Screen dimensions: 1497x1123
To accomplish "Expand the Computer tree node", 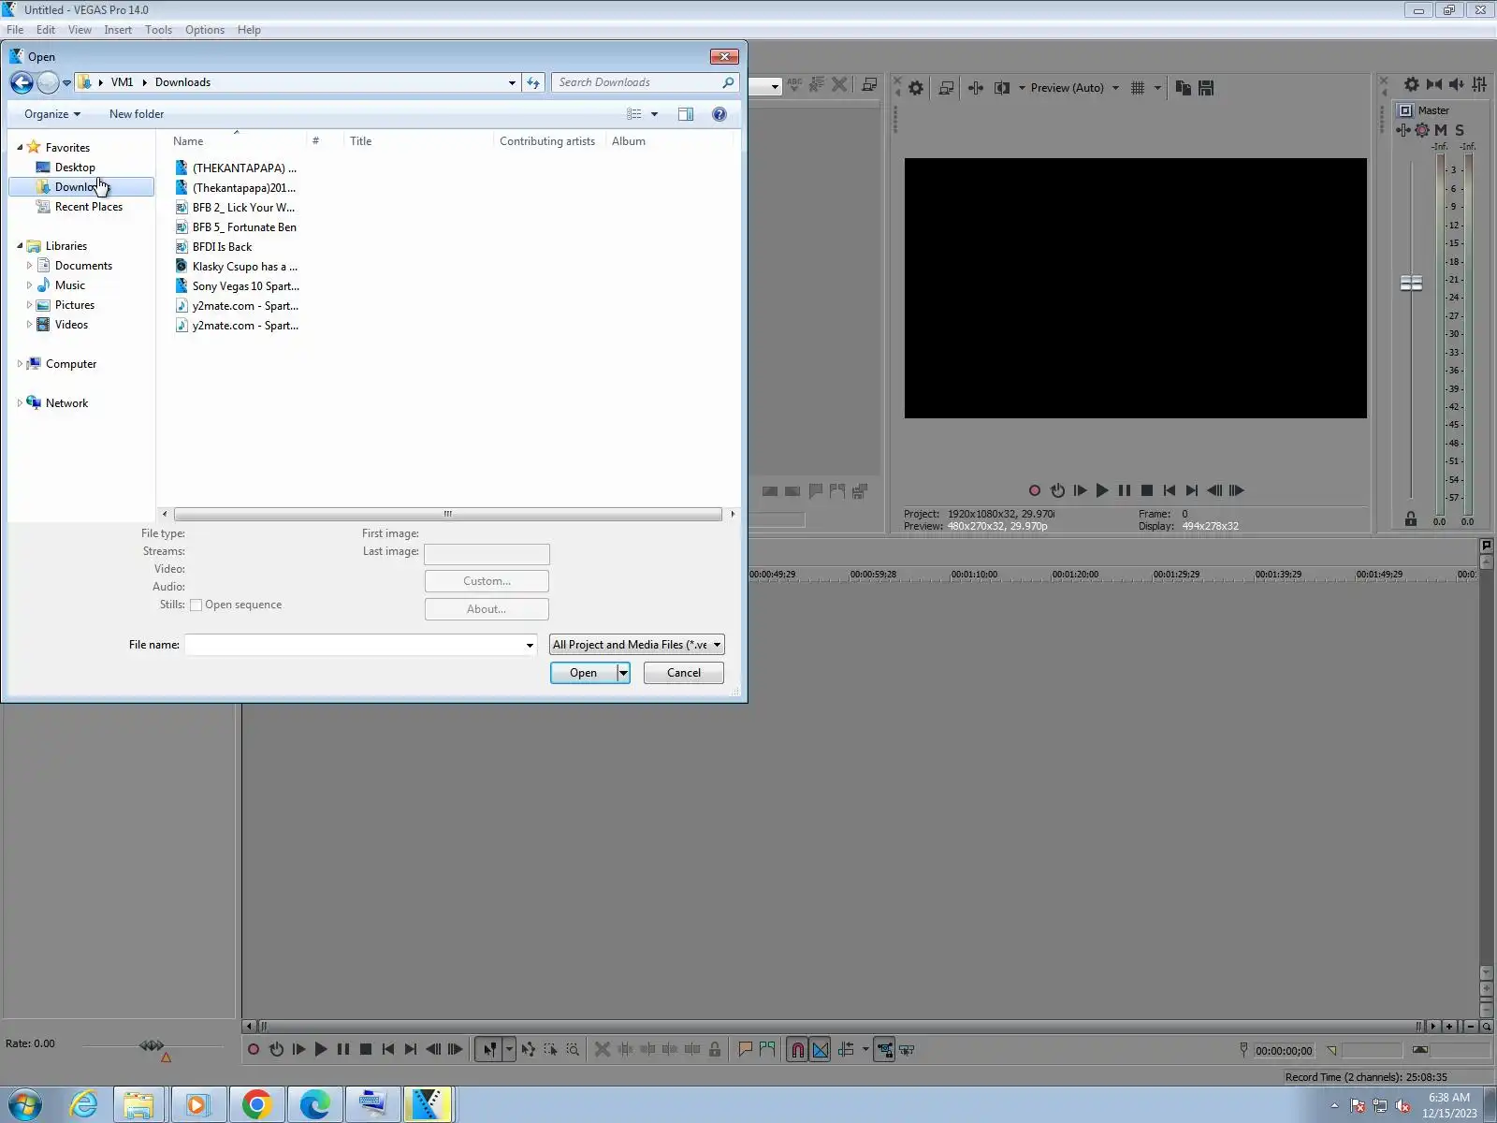I will tap(20, 364).
